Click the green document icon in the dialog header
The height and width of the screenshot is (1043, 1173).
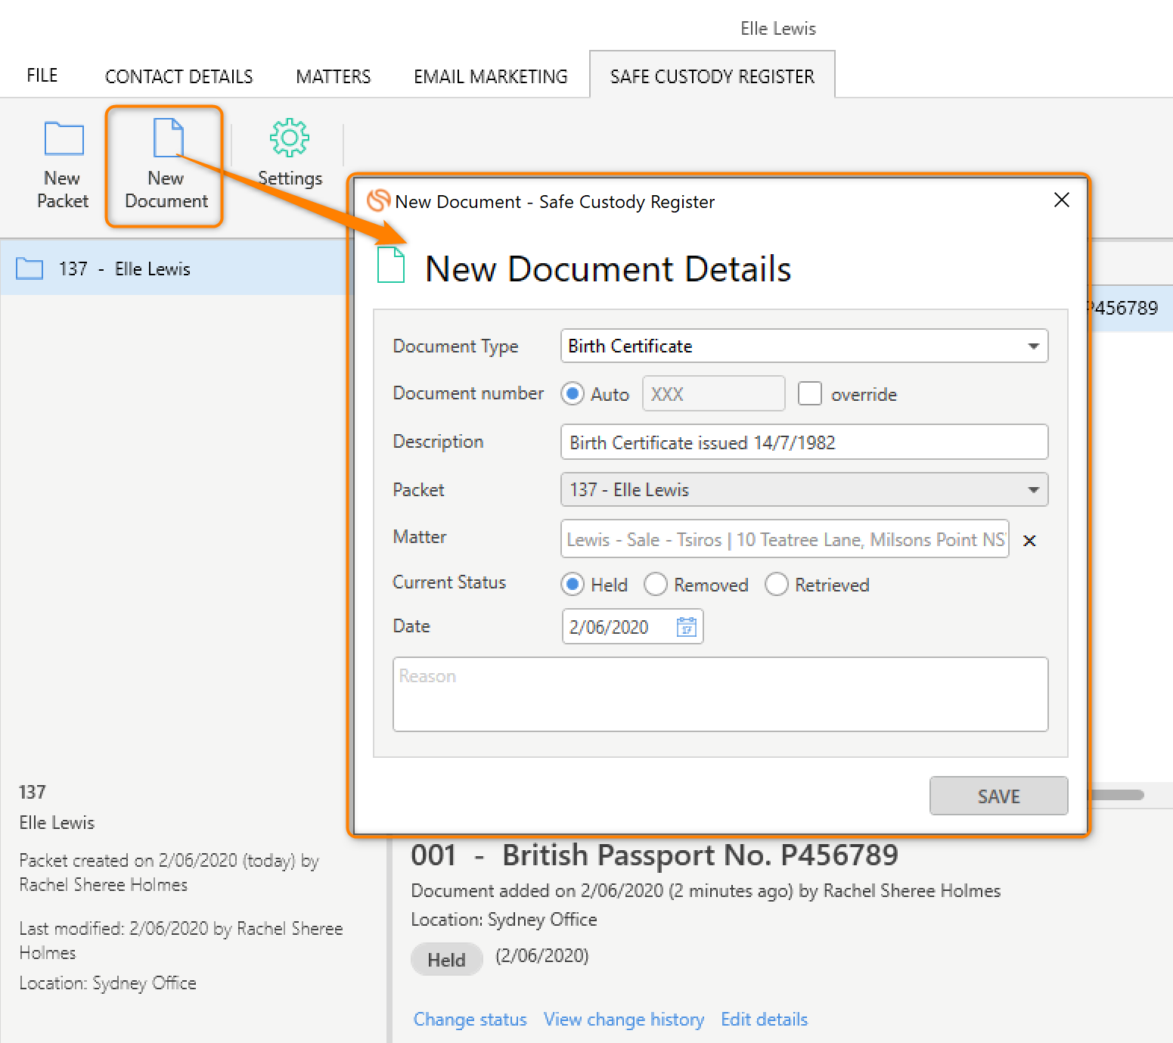pyautogui.click(x=391, y=266)
